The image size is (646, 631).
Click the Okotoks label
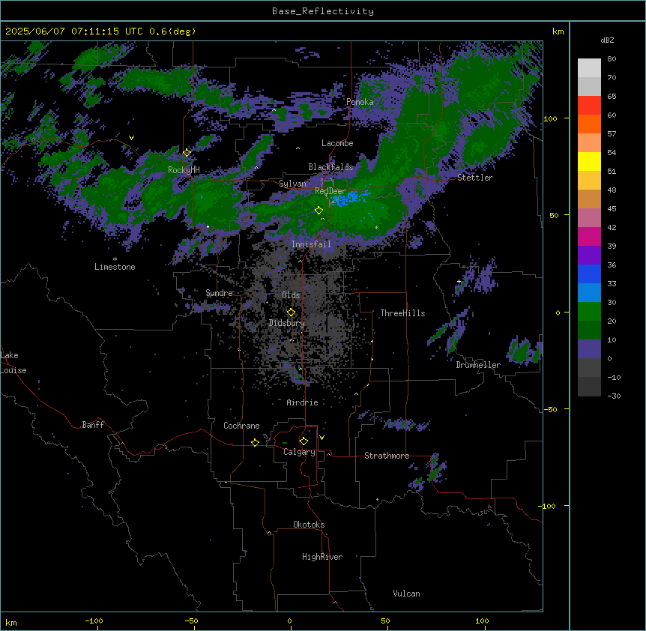click(309, 525)
